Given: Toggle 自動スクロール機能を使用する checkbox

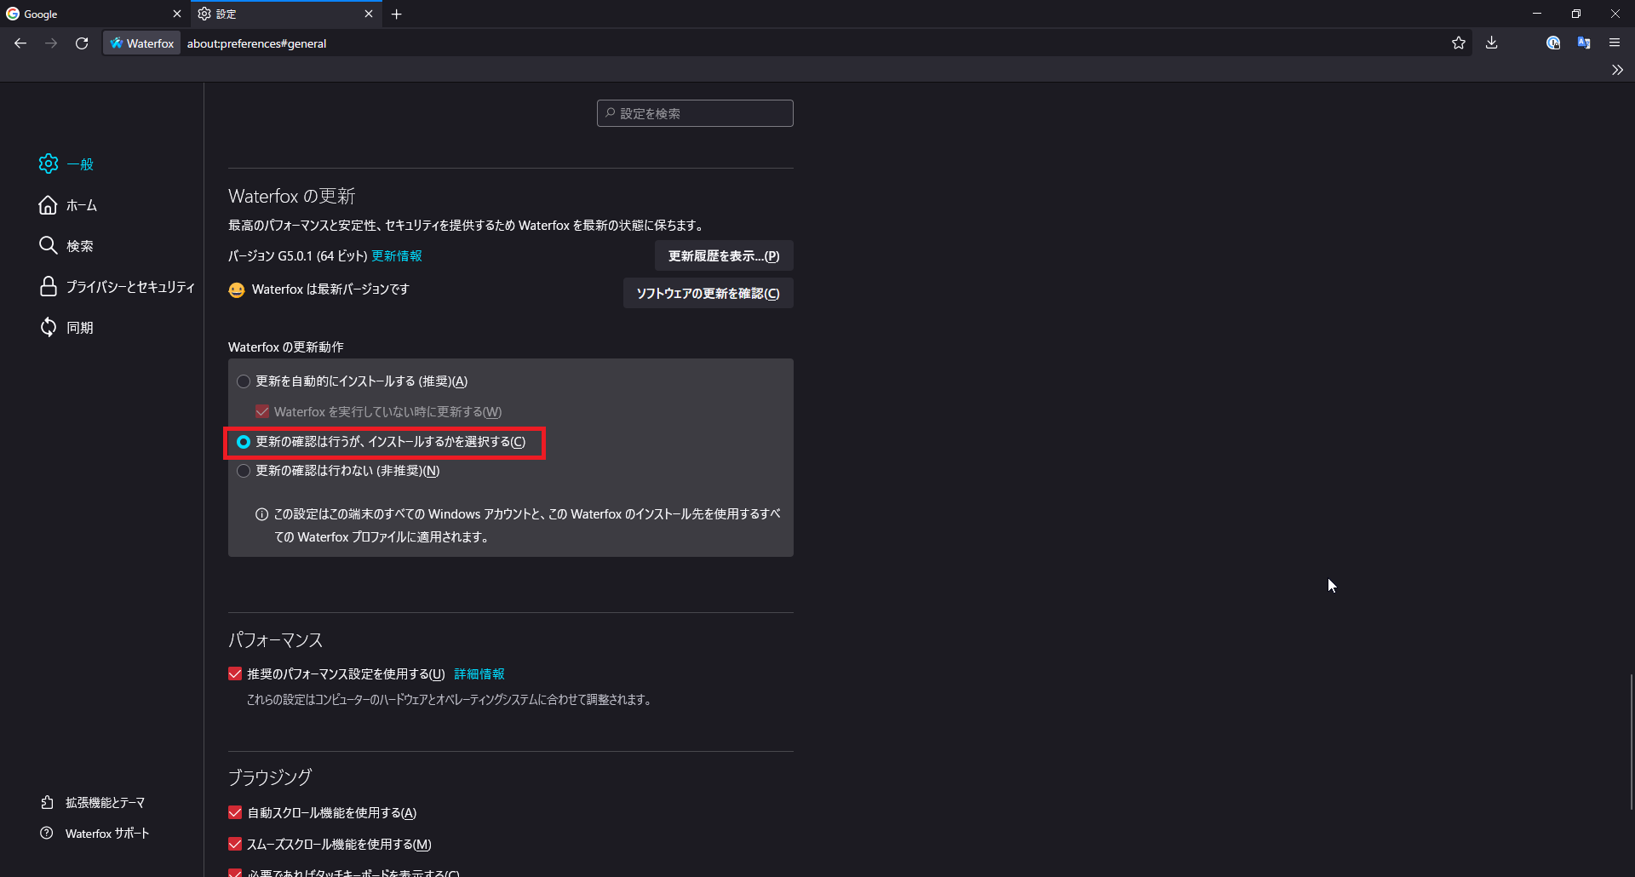Looking at the screenshot, I should (x=235, y=813).
